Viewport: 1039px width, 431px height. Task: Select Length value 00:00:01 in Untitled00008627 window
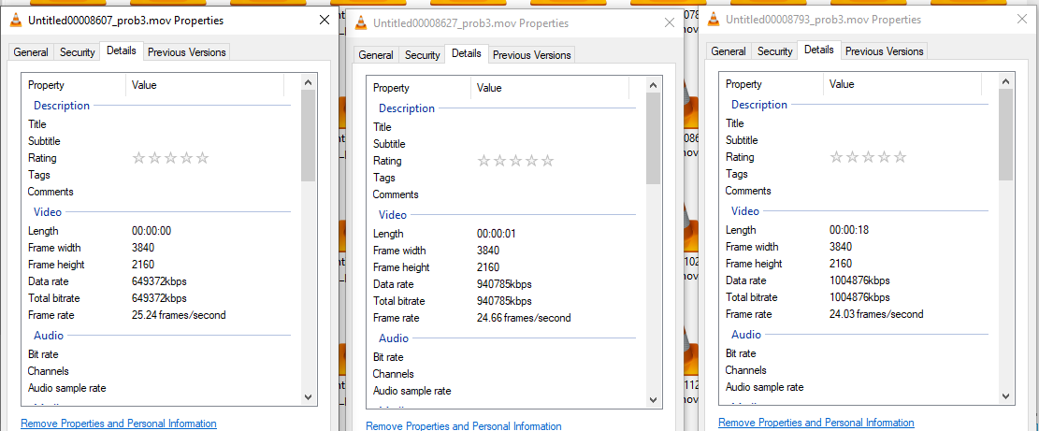(x=497, y=234)
